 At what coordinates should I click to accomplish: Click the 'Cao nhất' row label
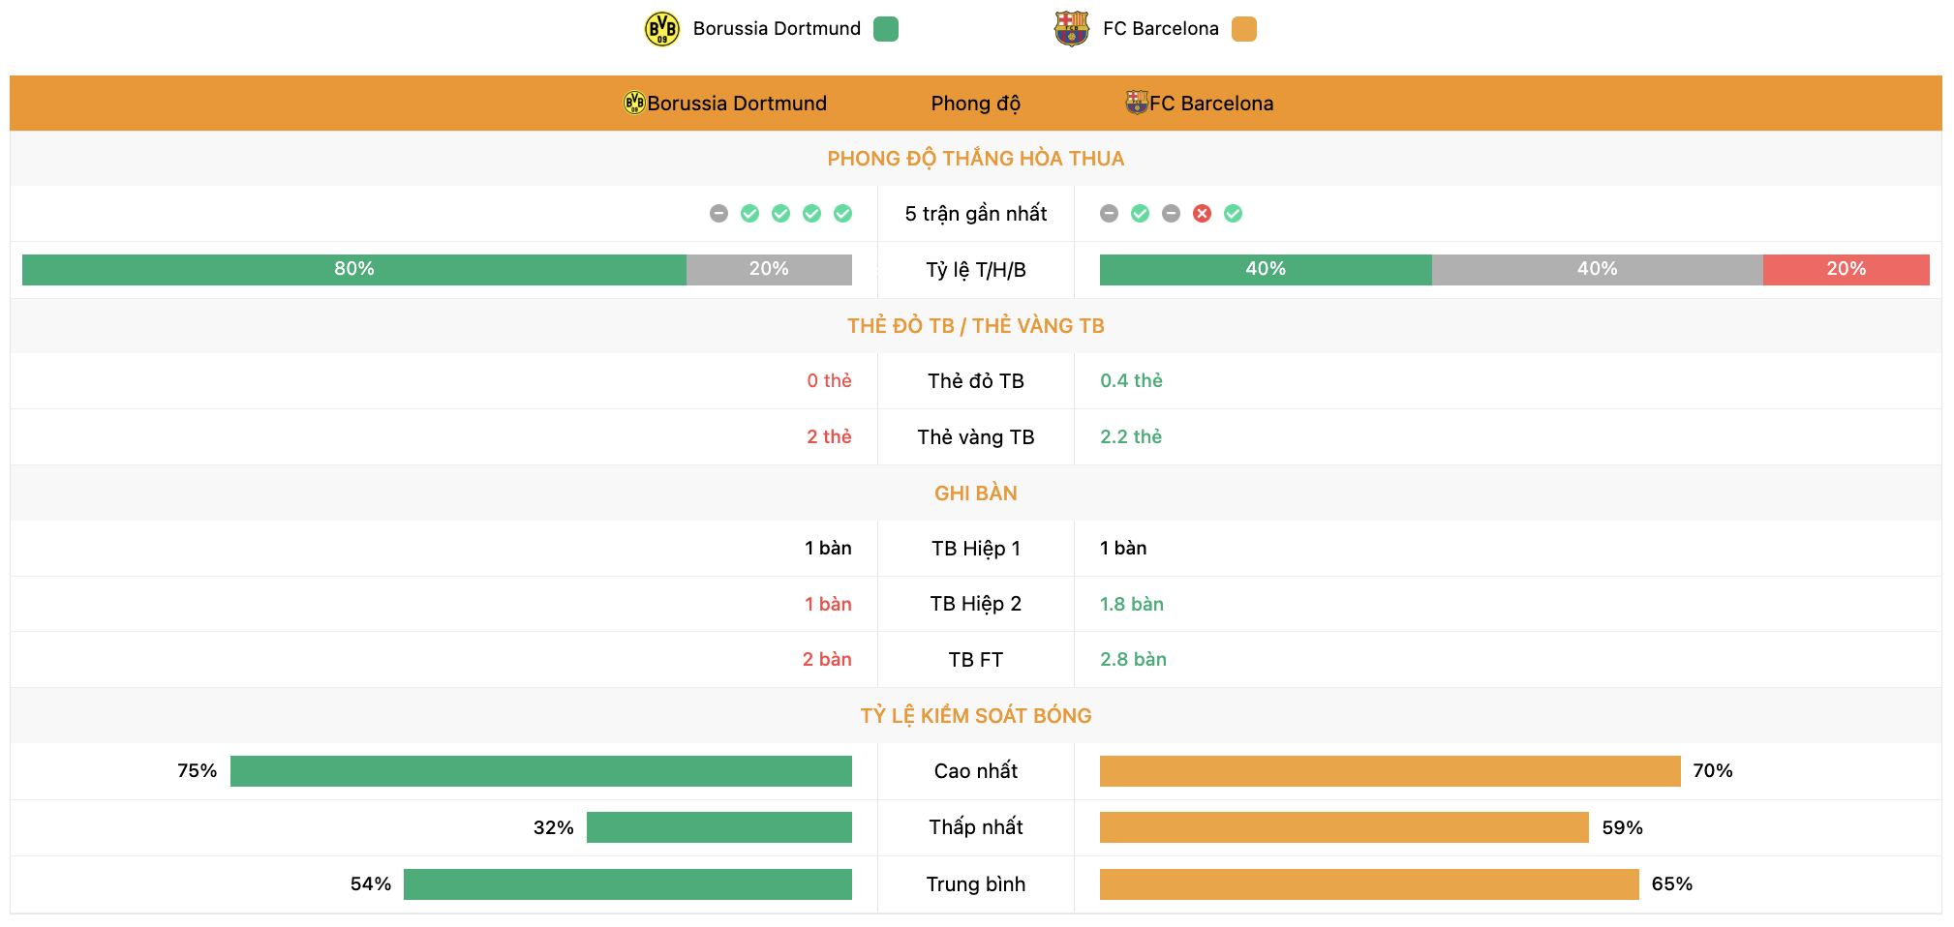tap(976, 771)
